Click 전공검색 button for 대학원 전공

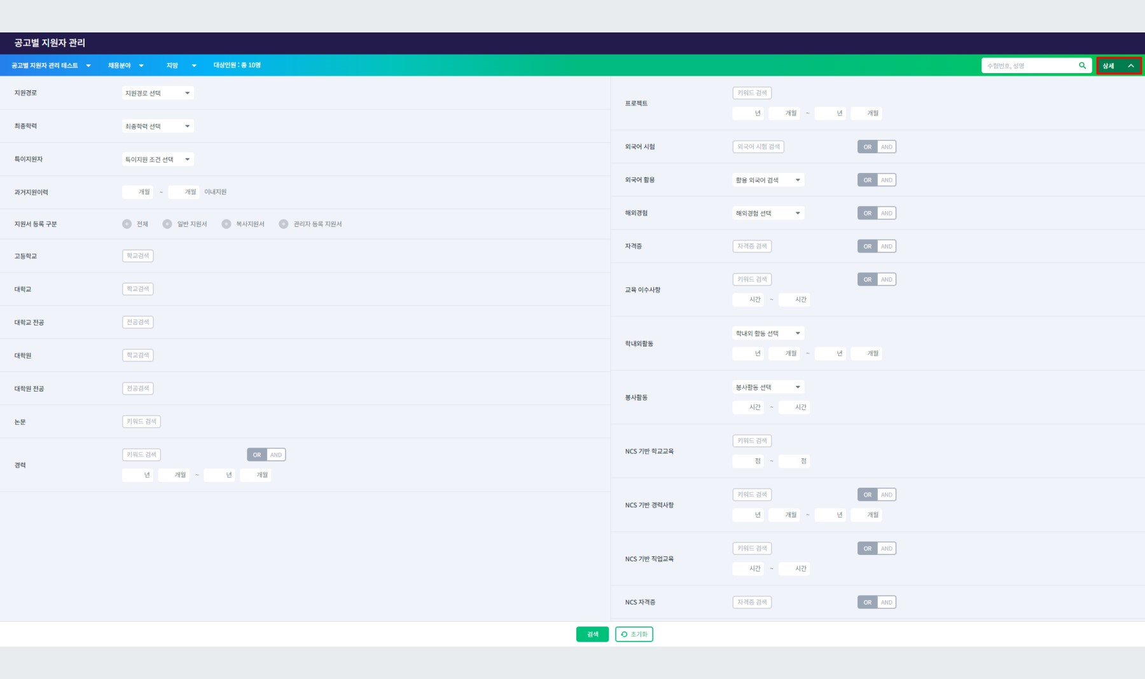point(138,388)
